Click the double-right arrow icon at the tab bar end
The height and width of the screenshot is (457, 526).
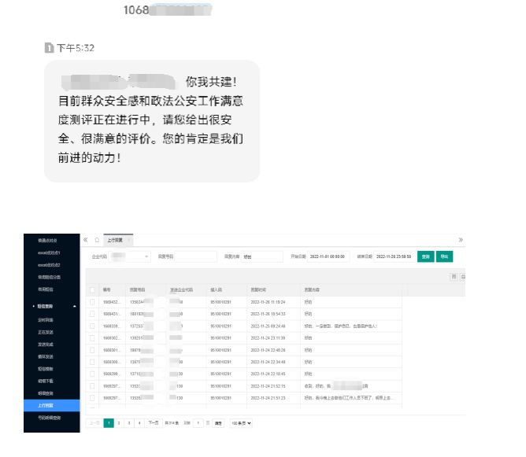click(461, 240)
